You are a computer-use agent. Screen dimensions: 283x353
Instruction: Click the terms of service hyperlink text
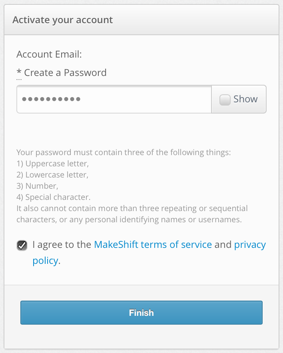(153, 244)
